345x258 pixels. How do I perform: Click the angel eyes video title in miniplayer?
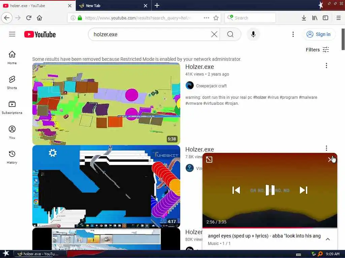click(264, 236)
